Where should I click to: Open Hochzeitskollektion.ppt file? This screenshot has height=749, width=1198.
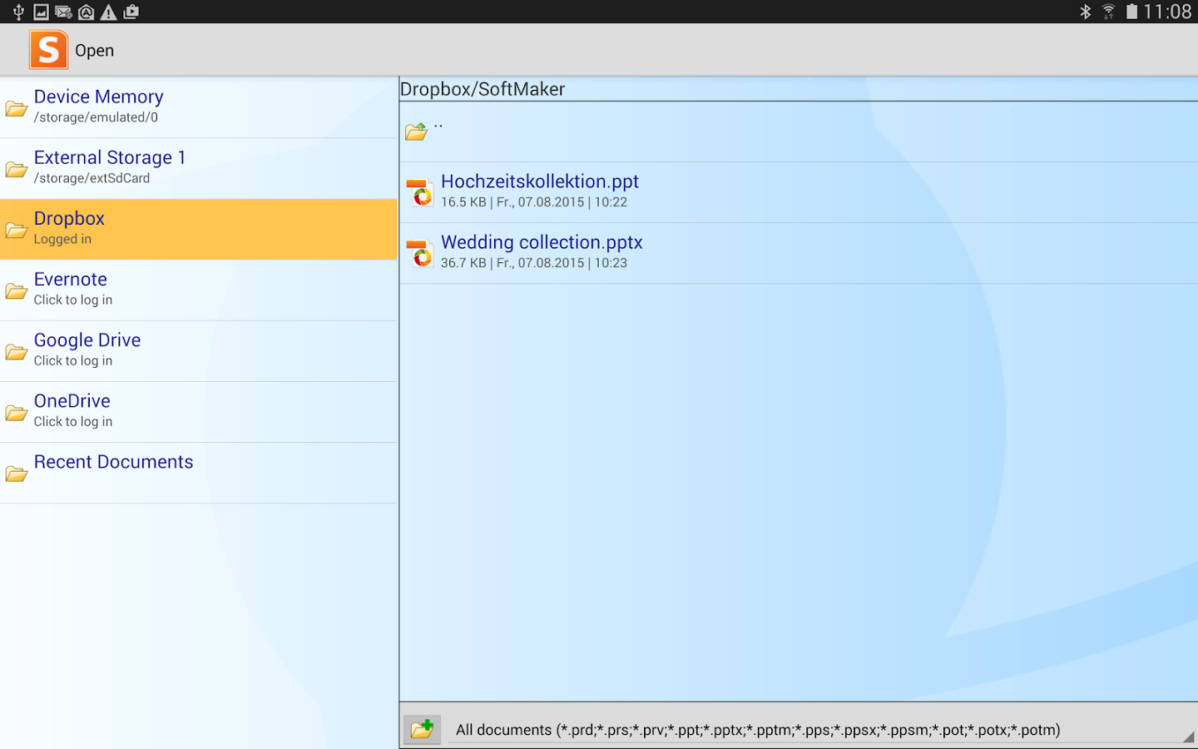click(799, 192)
